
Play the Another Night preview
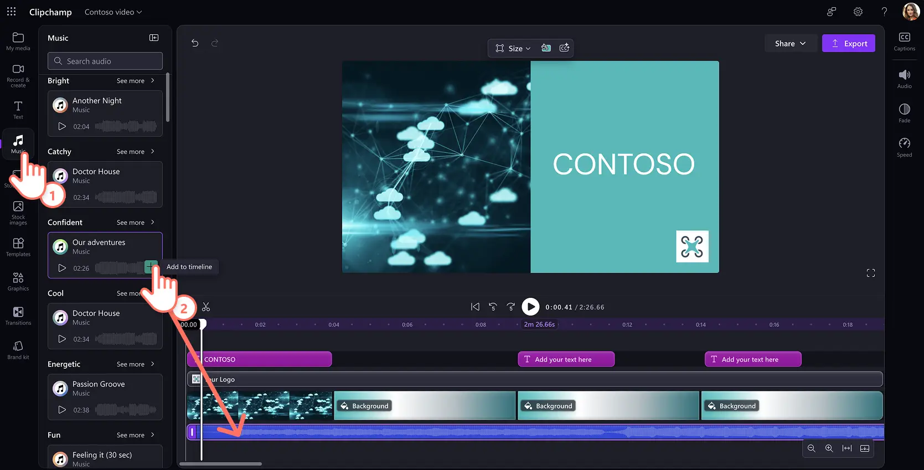click(62, 126)
